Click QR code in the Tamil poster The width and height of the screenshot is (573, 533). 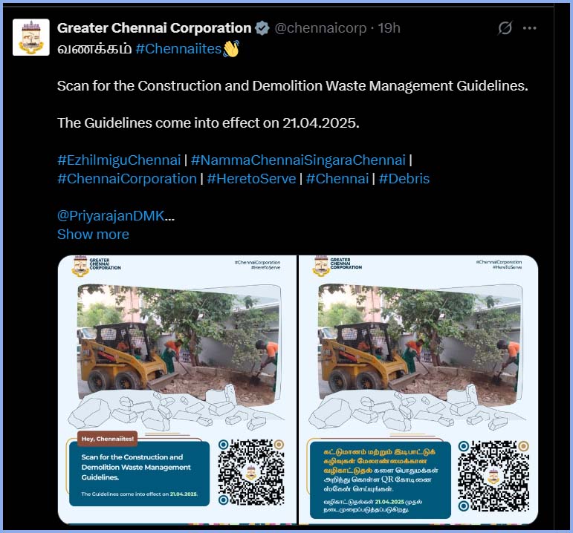pyautogui.click(x=493, y=476)
